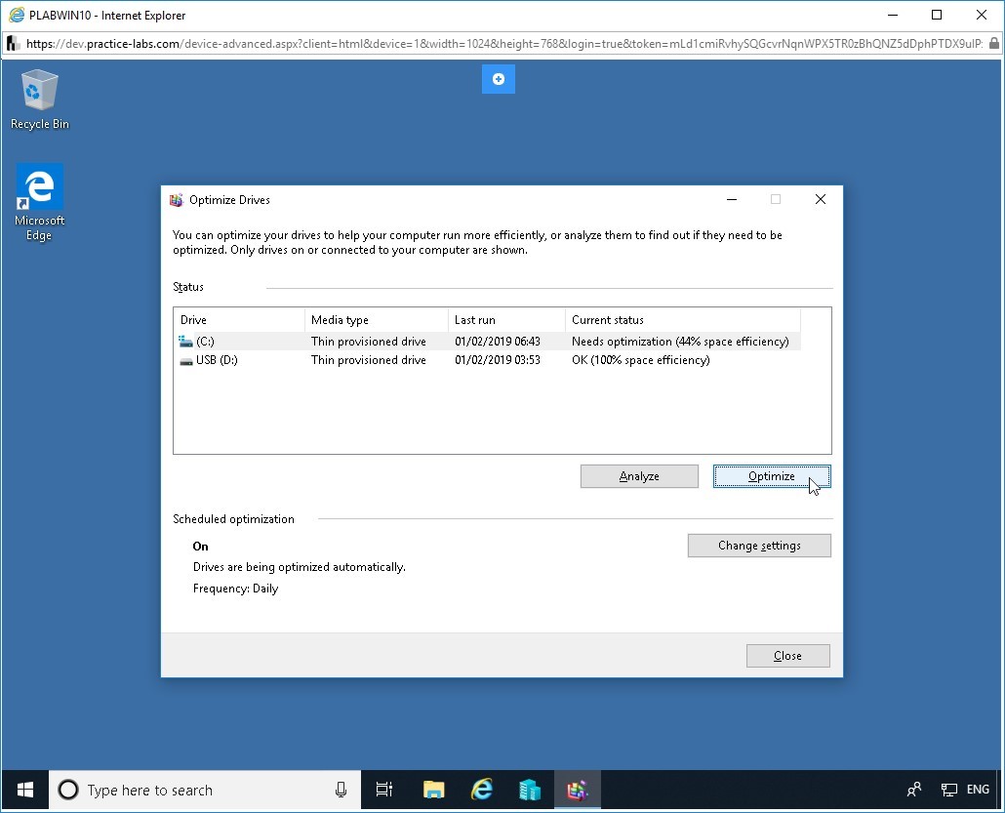Screen dimensions: 1005x813
Task: Open Recycle Bin on the desktop
Action: pos(39,100)
